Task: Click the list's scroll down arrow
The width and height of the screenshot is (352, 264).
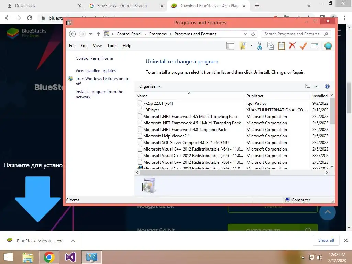Action: (x=332, y=167)
